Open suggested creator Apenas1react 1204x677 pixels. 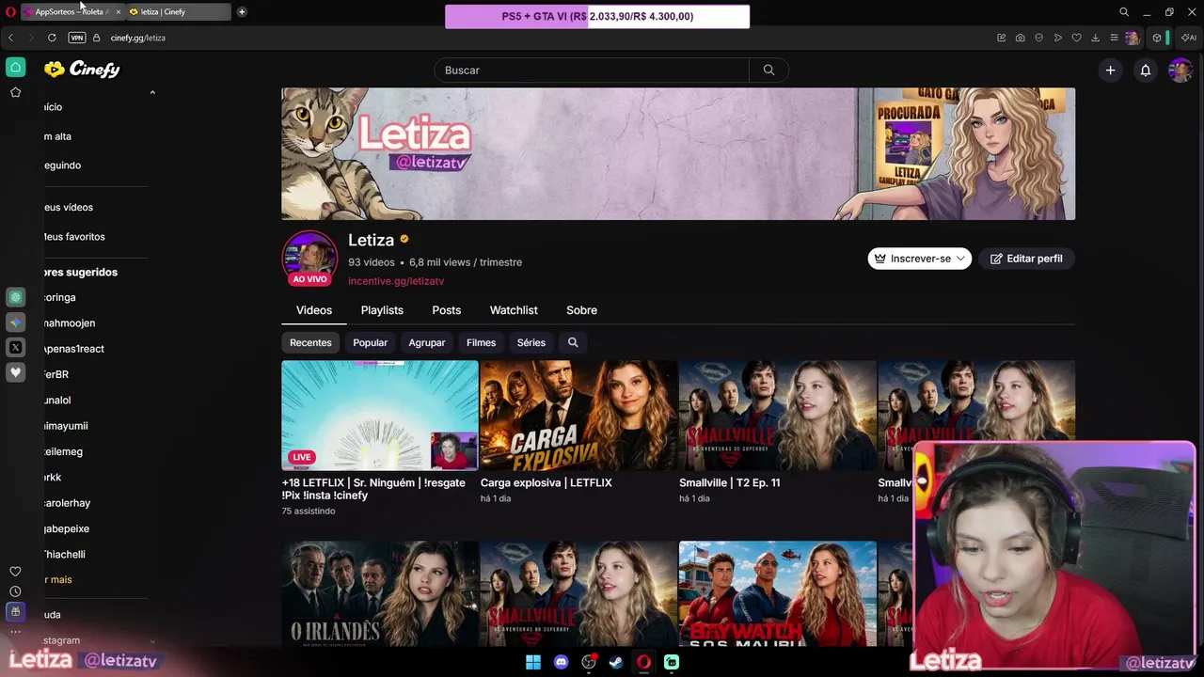pos(73,349)
